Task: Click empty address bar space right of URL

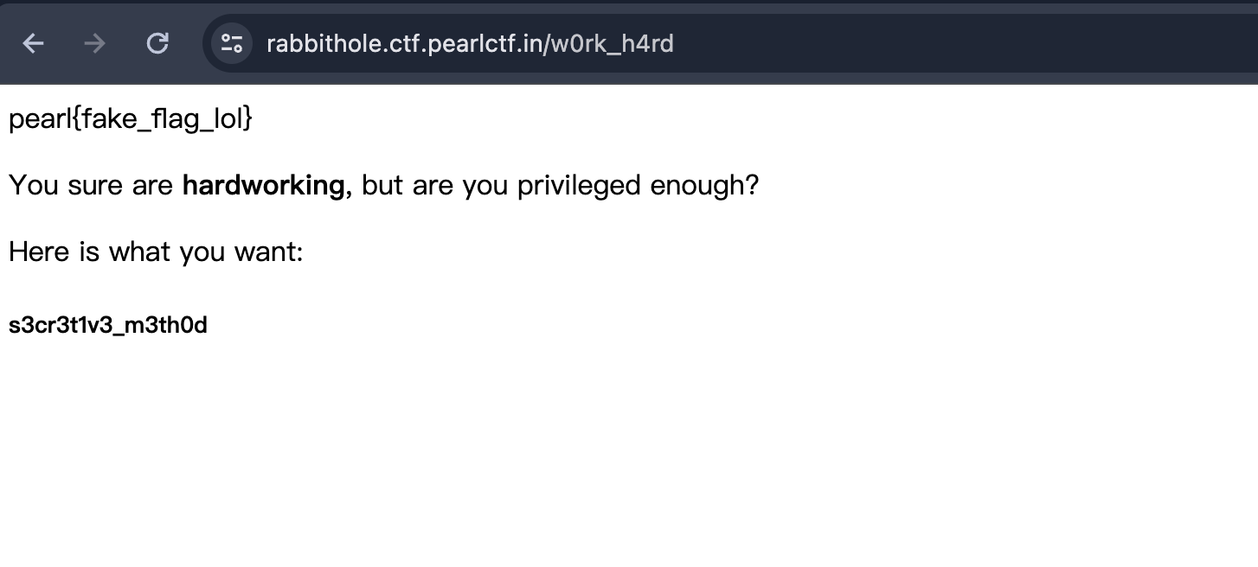Action: (952, 43)
